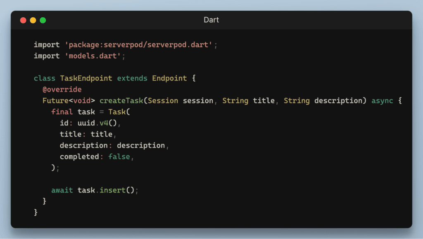Click the serverpod package import string
Image resolution: width=423 pixels, height=239 pixels.
(x=139, y=45)
